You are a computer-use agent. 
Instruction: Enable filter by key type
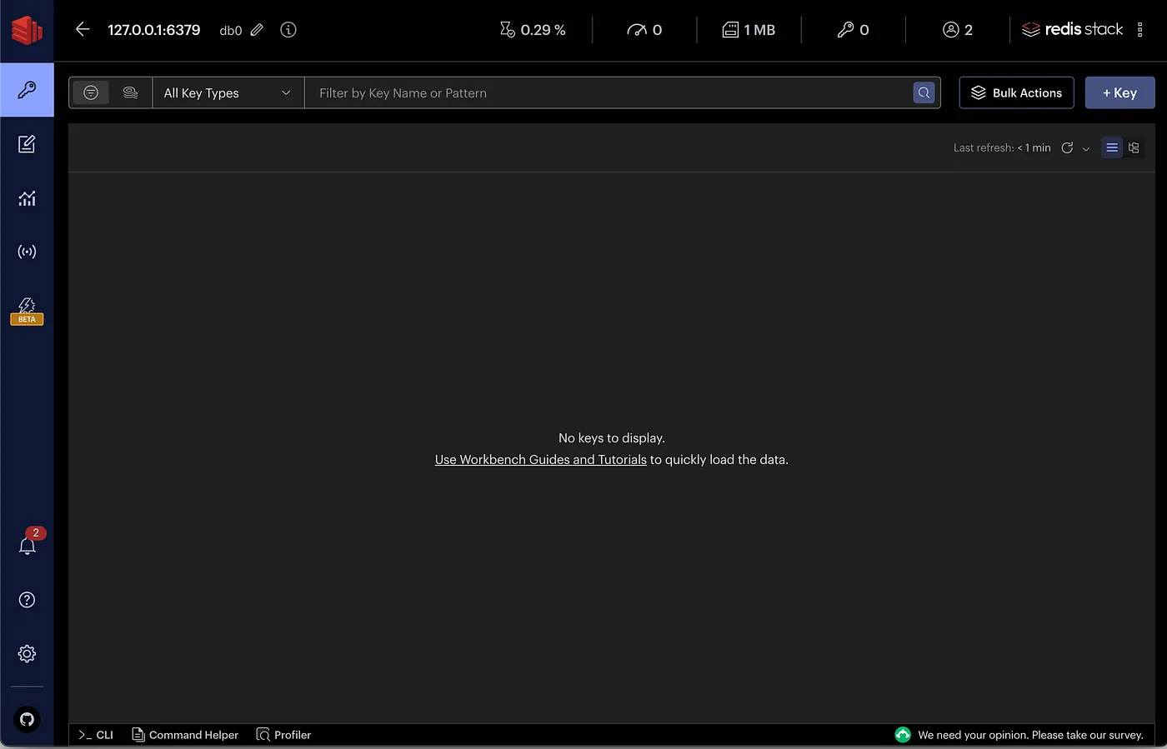(x=91, y=92)
